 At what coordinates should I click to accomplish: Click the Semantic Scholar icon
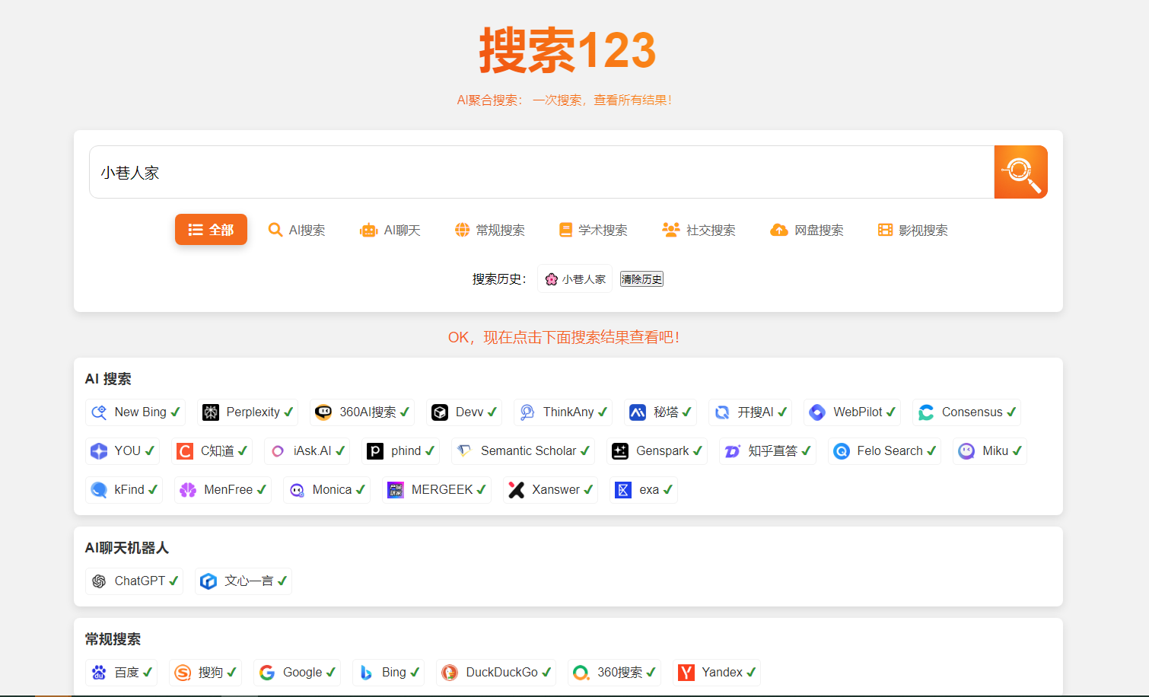[465, 451]
